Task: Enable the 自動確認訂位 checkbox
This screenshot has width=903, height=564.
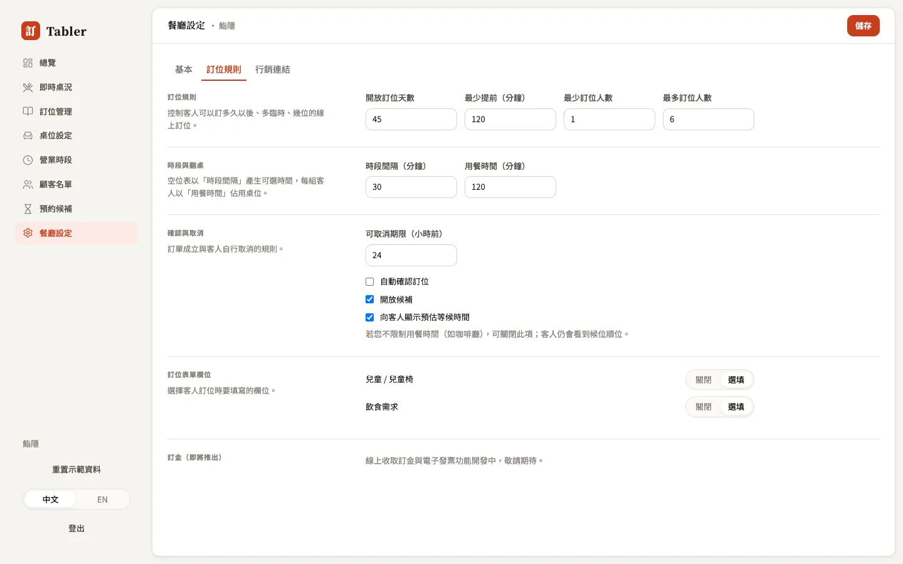Action: (370, 282)
